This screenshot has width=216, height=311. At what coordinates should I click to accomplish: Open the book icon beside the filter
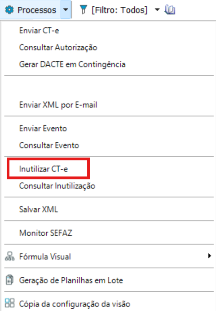tap(170, 10)
